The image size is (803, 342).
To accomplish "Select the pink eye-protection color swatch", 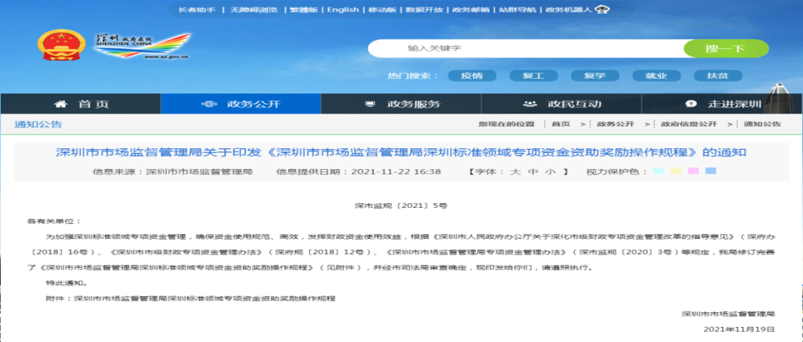I will coord(693,171).
